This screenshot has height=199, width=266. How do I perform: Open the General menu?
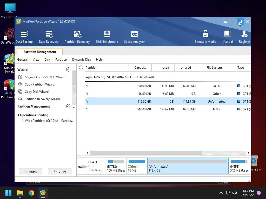pyautogui.click(x=22, y=60)
